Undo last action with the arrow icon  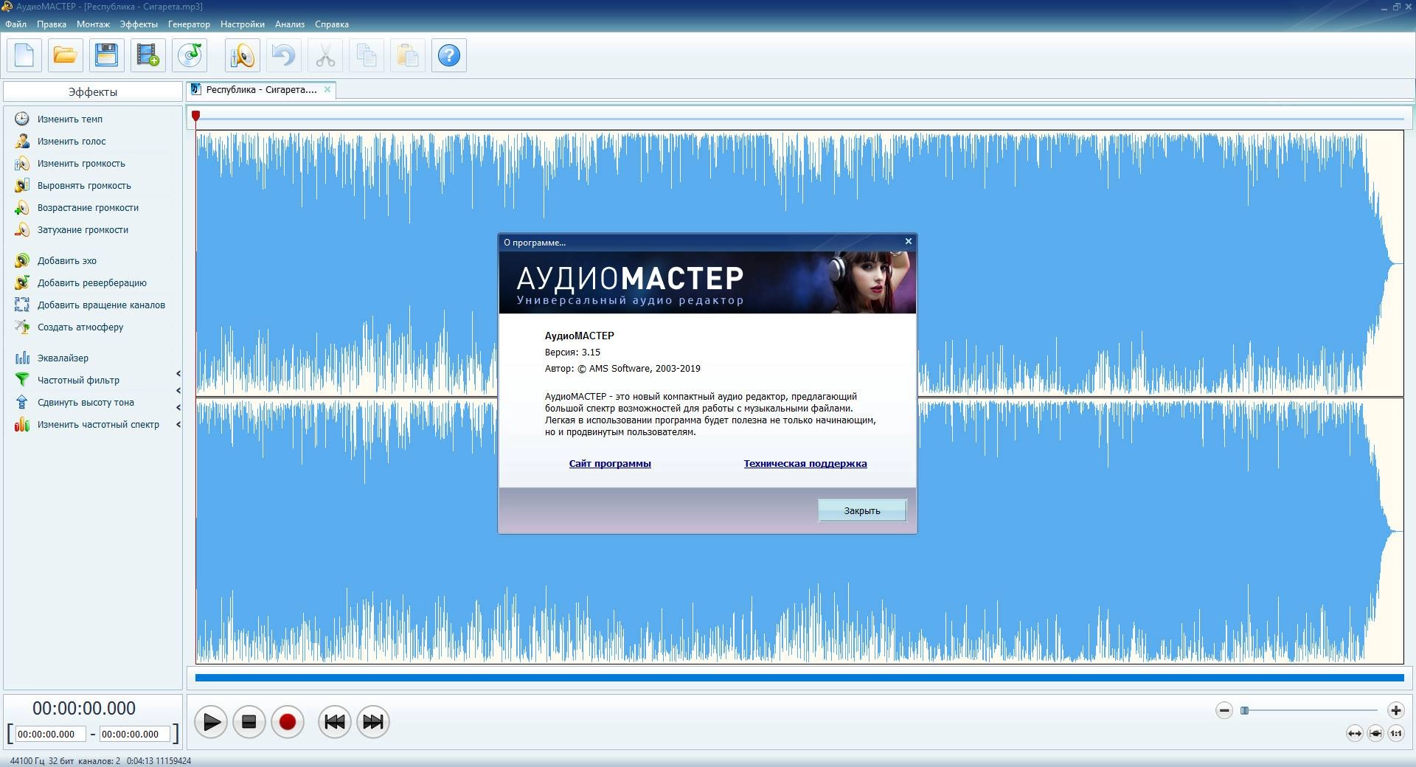click(x=284, y=55)
